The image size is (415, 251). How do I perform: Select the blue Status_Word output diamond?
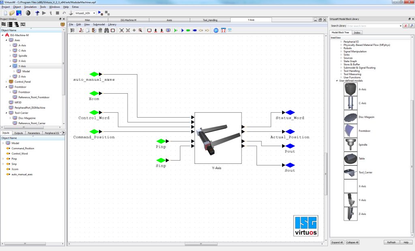pyautogui.click(x=290, y=113)
